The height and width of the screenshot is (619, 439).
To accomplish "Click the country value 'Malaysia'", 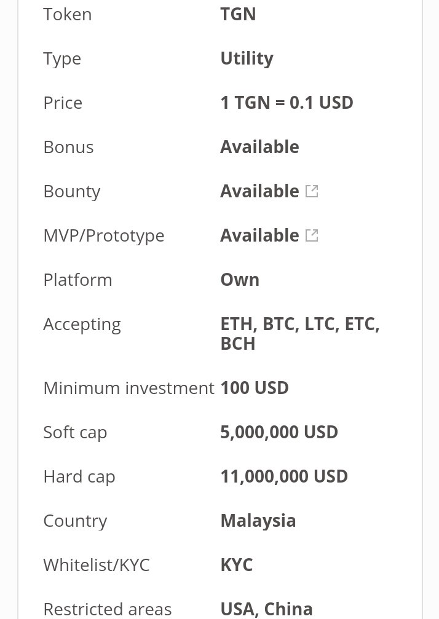I will 258,521.
